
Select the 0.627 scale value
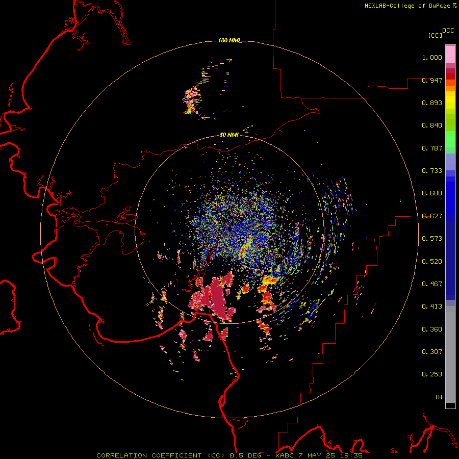click(x=432, y=216)
